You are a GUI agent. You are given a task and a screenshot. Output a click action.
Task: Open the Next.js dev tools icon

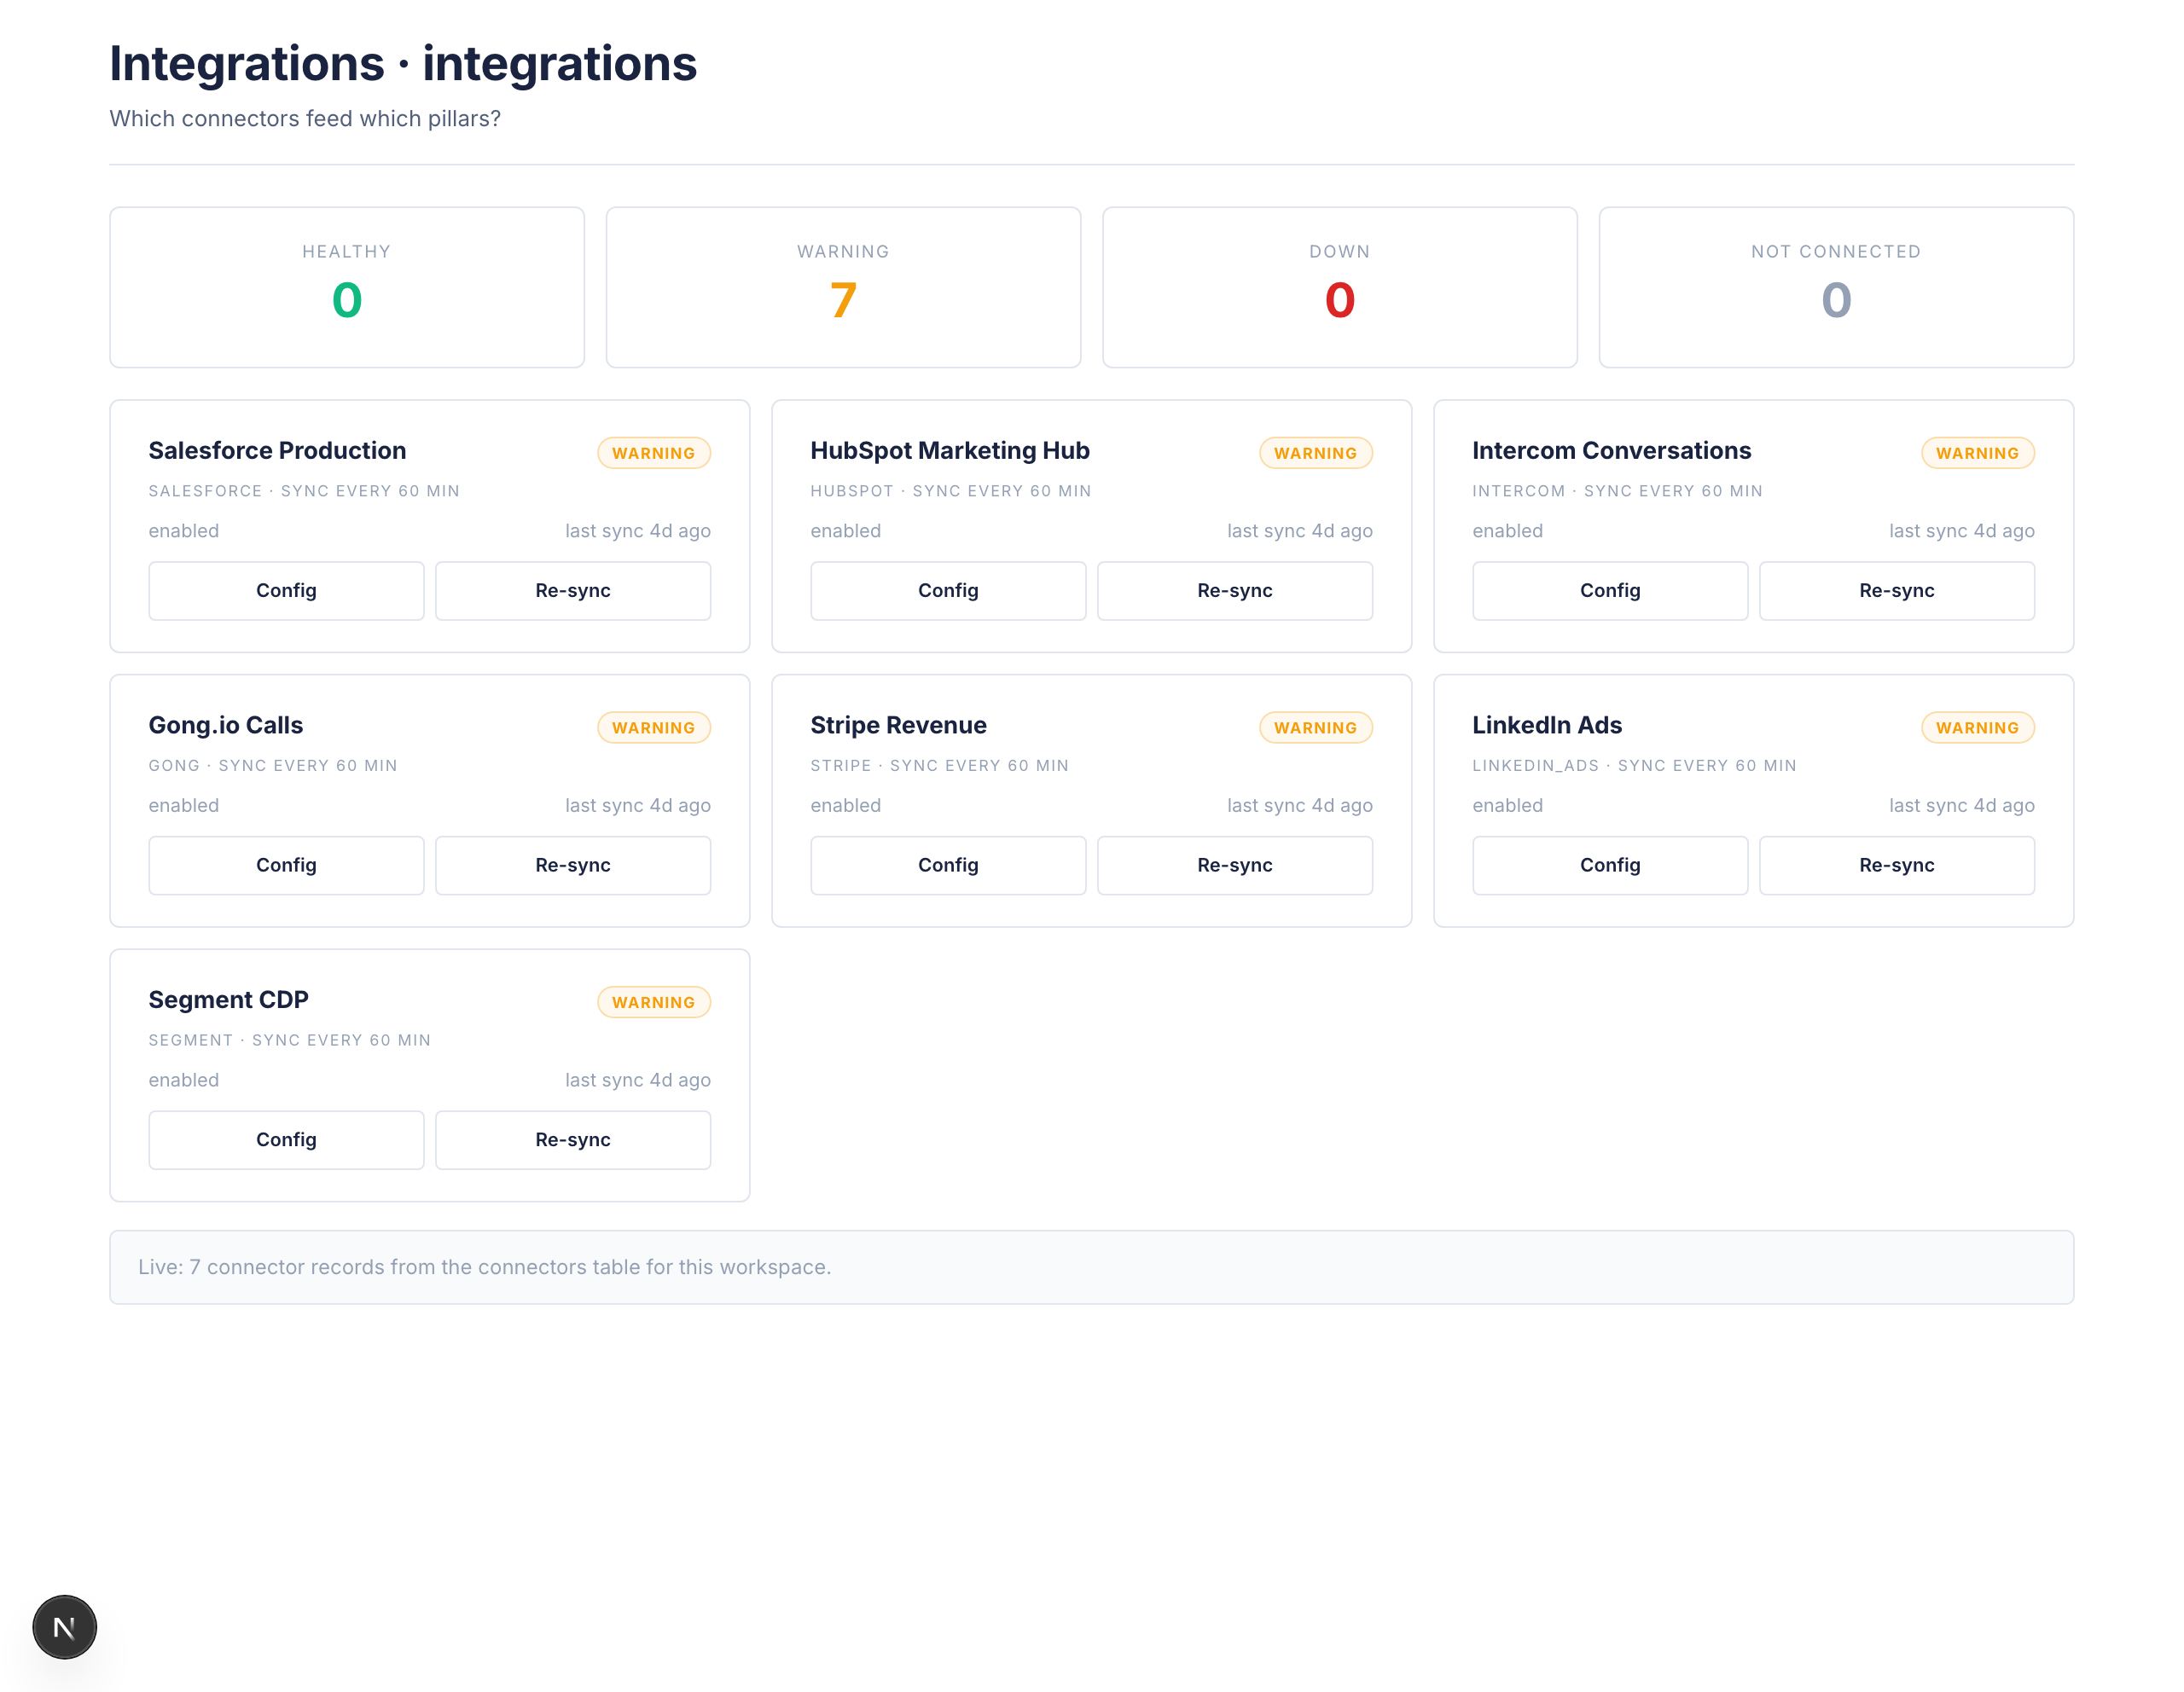(x=64, y=1626)
